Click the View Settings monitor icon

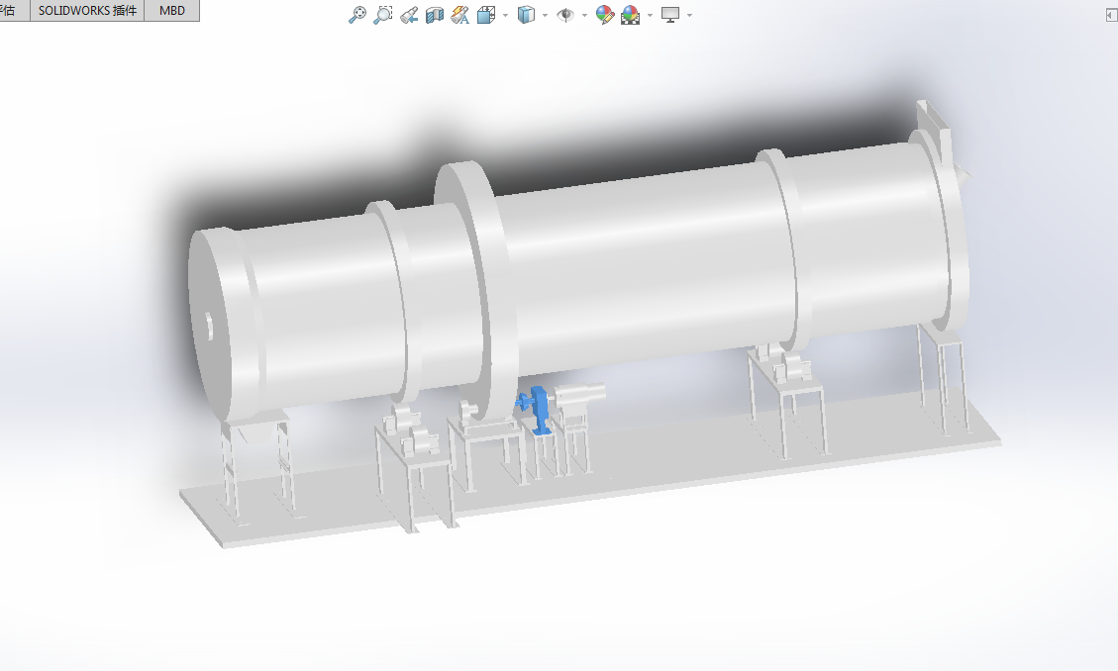670,14
